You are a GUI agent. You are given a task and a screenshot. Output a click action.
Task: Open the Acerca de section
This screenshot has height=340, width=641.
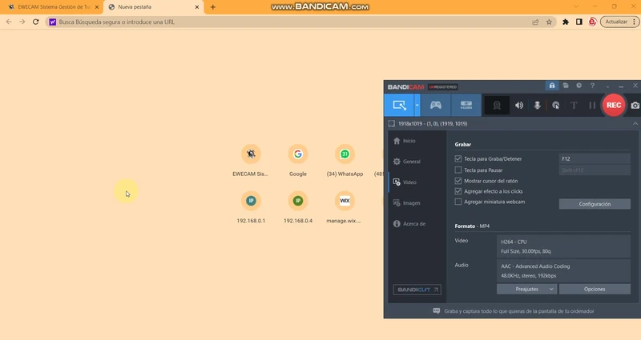click(x=416, y=224)
